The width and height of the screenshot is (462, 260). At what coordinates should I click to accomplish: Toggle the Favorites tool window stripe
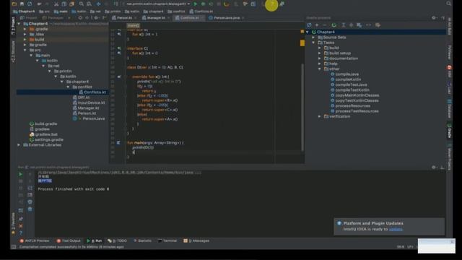click(13, 223)
